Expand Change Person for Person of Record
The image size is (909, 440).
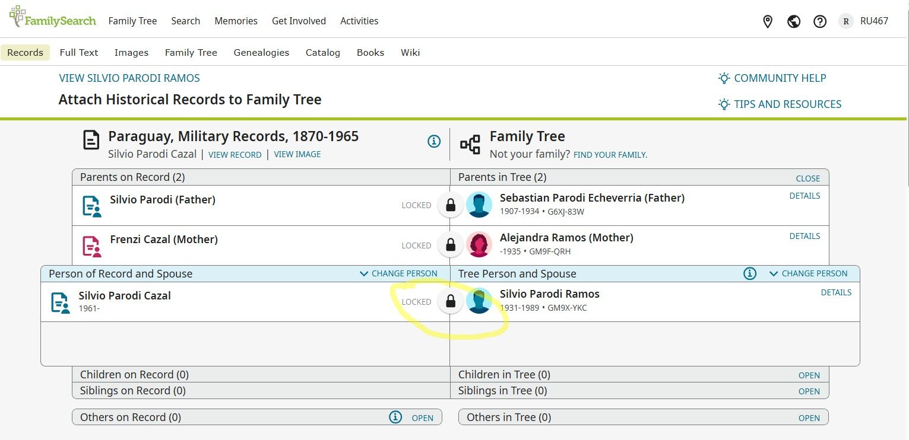click(398, 273)
